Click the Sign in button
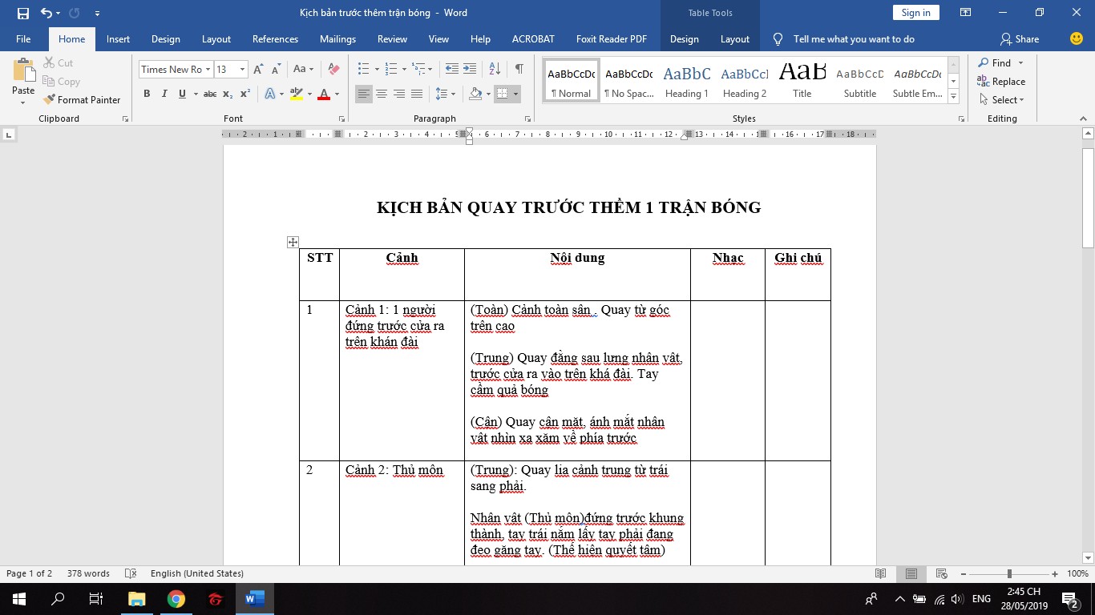 pos(916,13)
